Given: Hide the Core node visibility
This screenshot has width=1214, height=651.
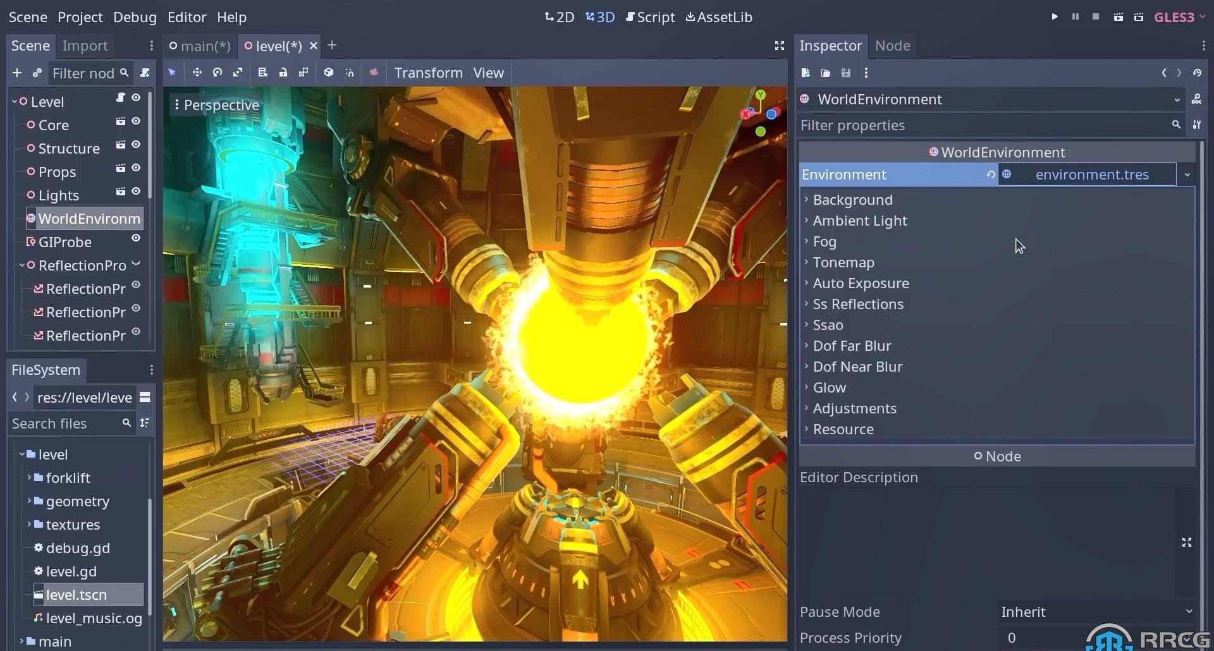Looking at the screenshot, I should 136,121.
